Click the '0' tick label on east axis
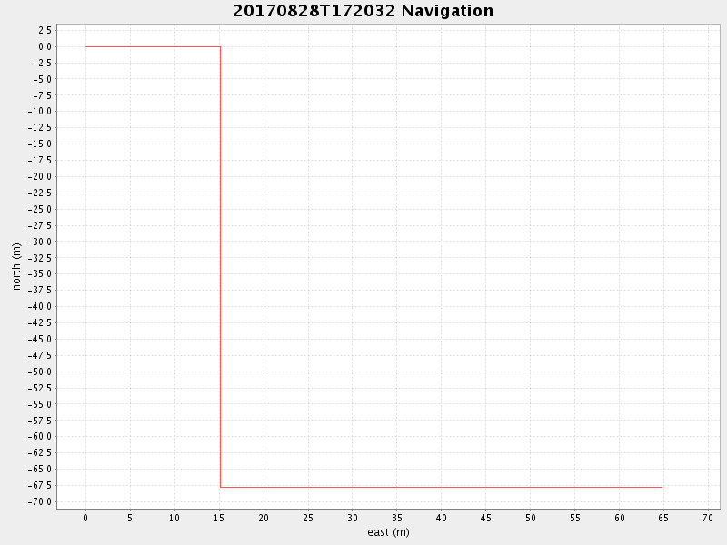 click(85, 518)
